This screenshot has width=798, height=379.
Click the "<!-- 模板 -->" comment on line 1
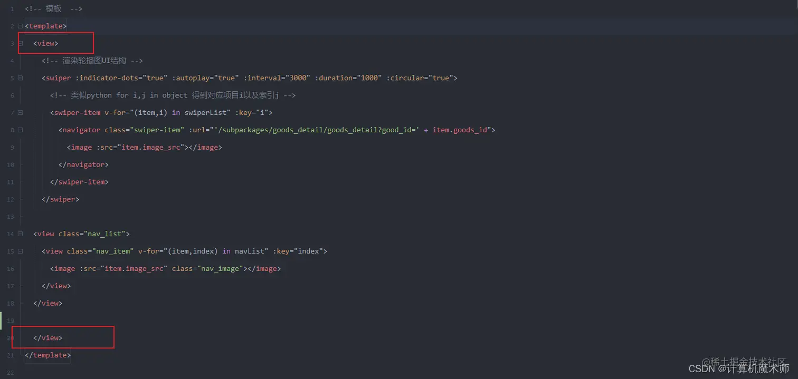(x=54, y=8)
